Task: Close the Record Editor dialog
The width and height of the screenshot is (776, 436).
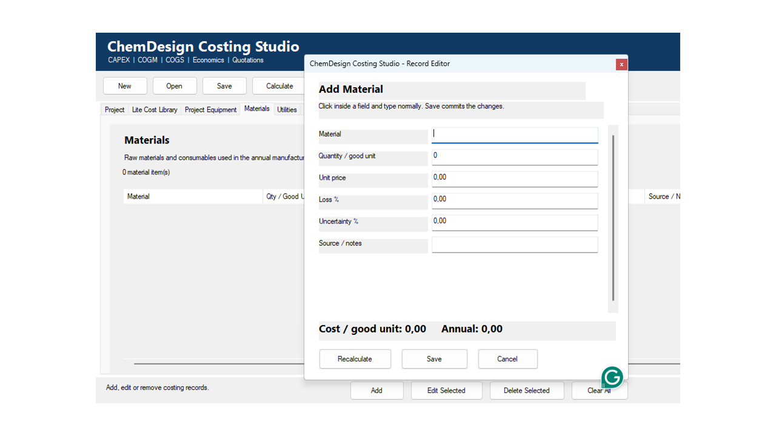Action: [621, 64]
